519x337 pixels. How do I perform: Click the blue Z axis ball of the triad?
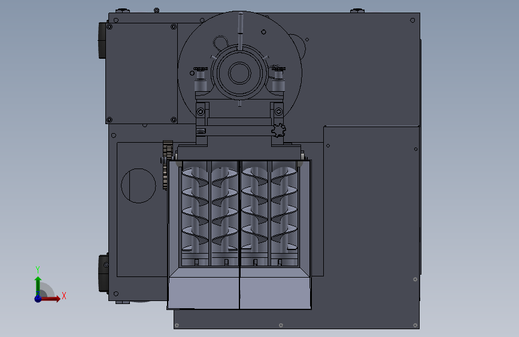(x=38, y=299)
